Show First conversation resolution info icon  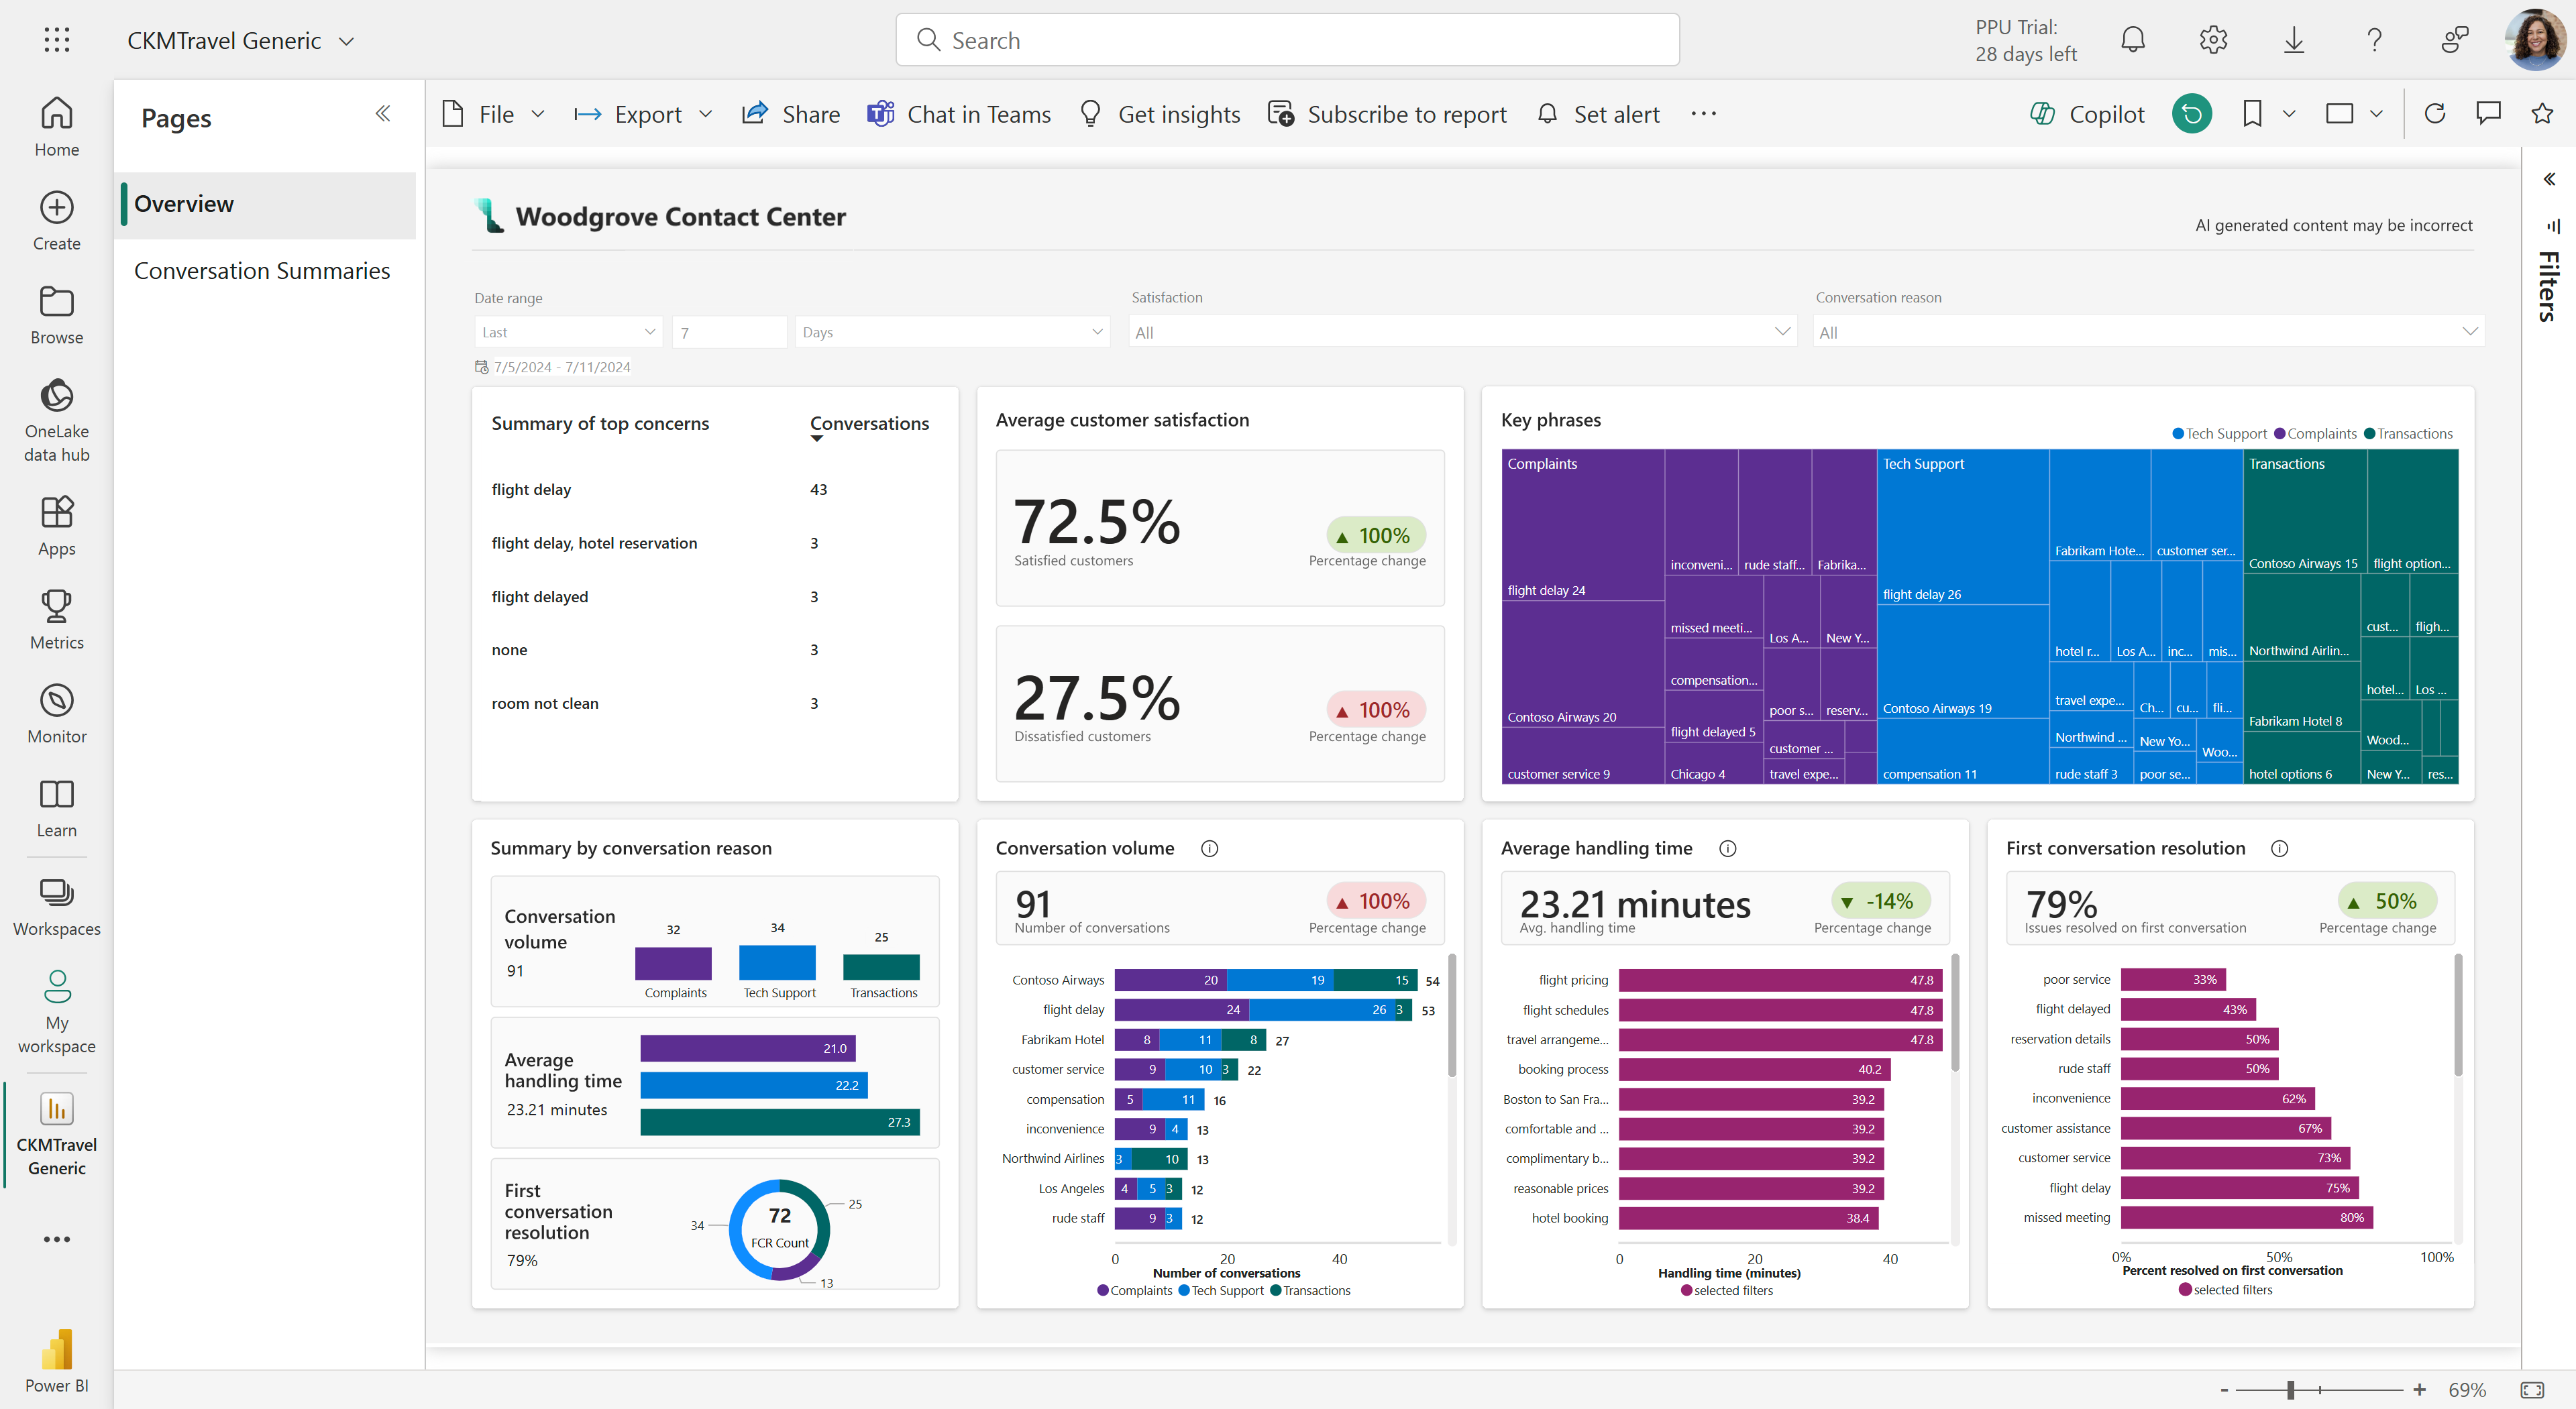click(2279, 848)
